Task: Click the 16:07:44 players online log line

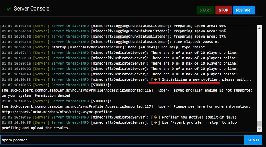Action: tap(120, 53)
